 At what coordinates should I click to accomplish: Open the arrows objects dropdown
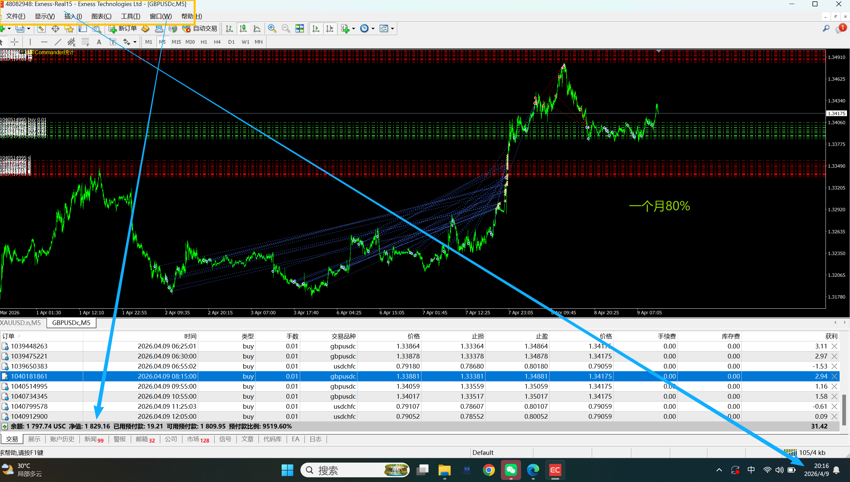pyautogui.click(x=135, y=42)
